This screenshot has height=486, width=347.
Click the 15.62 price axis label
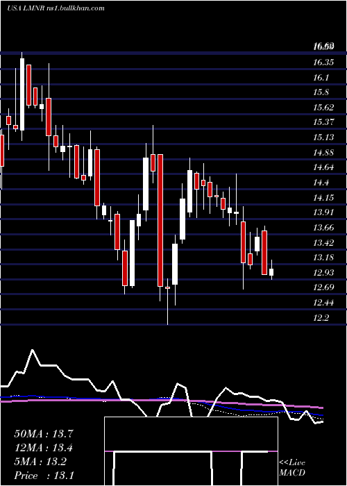[x=323, y=108]
